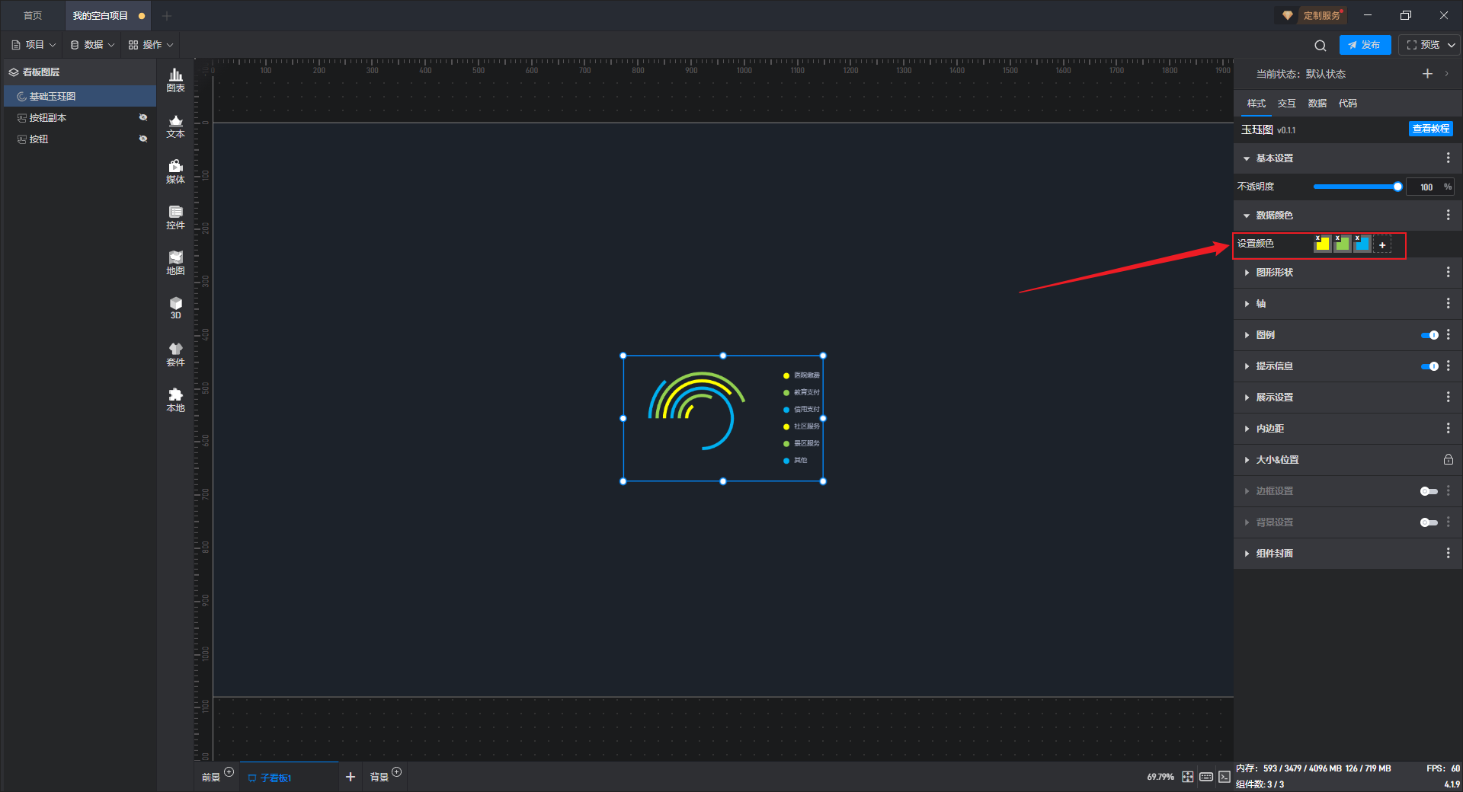The width and height of the screenshot is (1463, 792).
Task: Select the 子看板1 bottom tab
Action: click(289, 777)
